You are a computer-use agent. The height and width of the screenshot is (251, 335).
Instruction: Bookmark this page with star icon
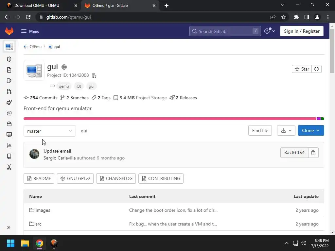[x=283, y=17]
